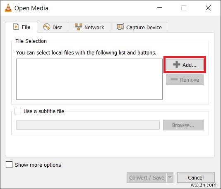Click the VLC cone icon in title bar
The width and height of the screenshot is (221, 189).
click(8, 8)
